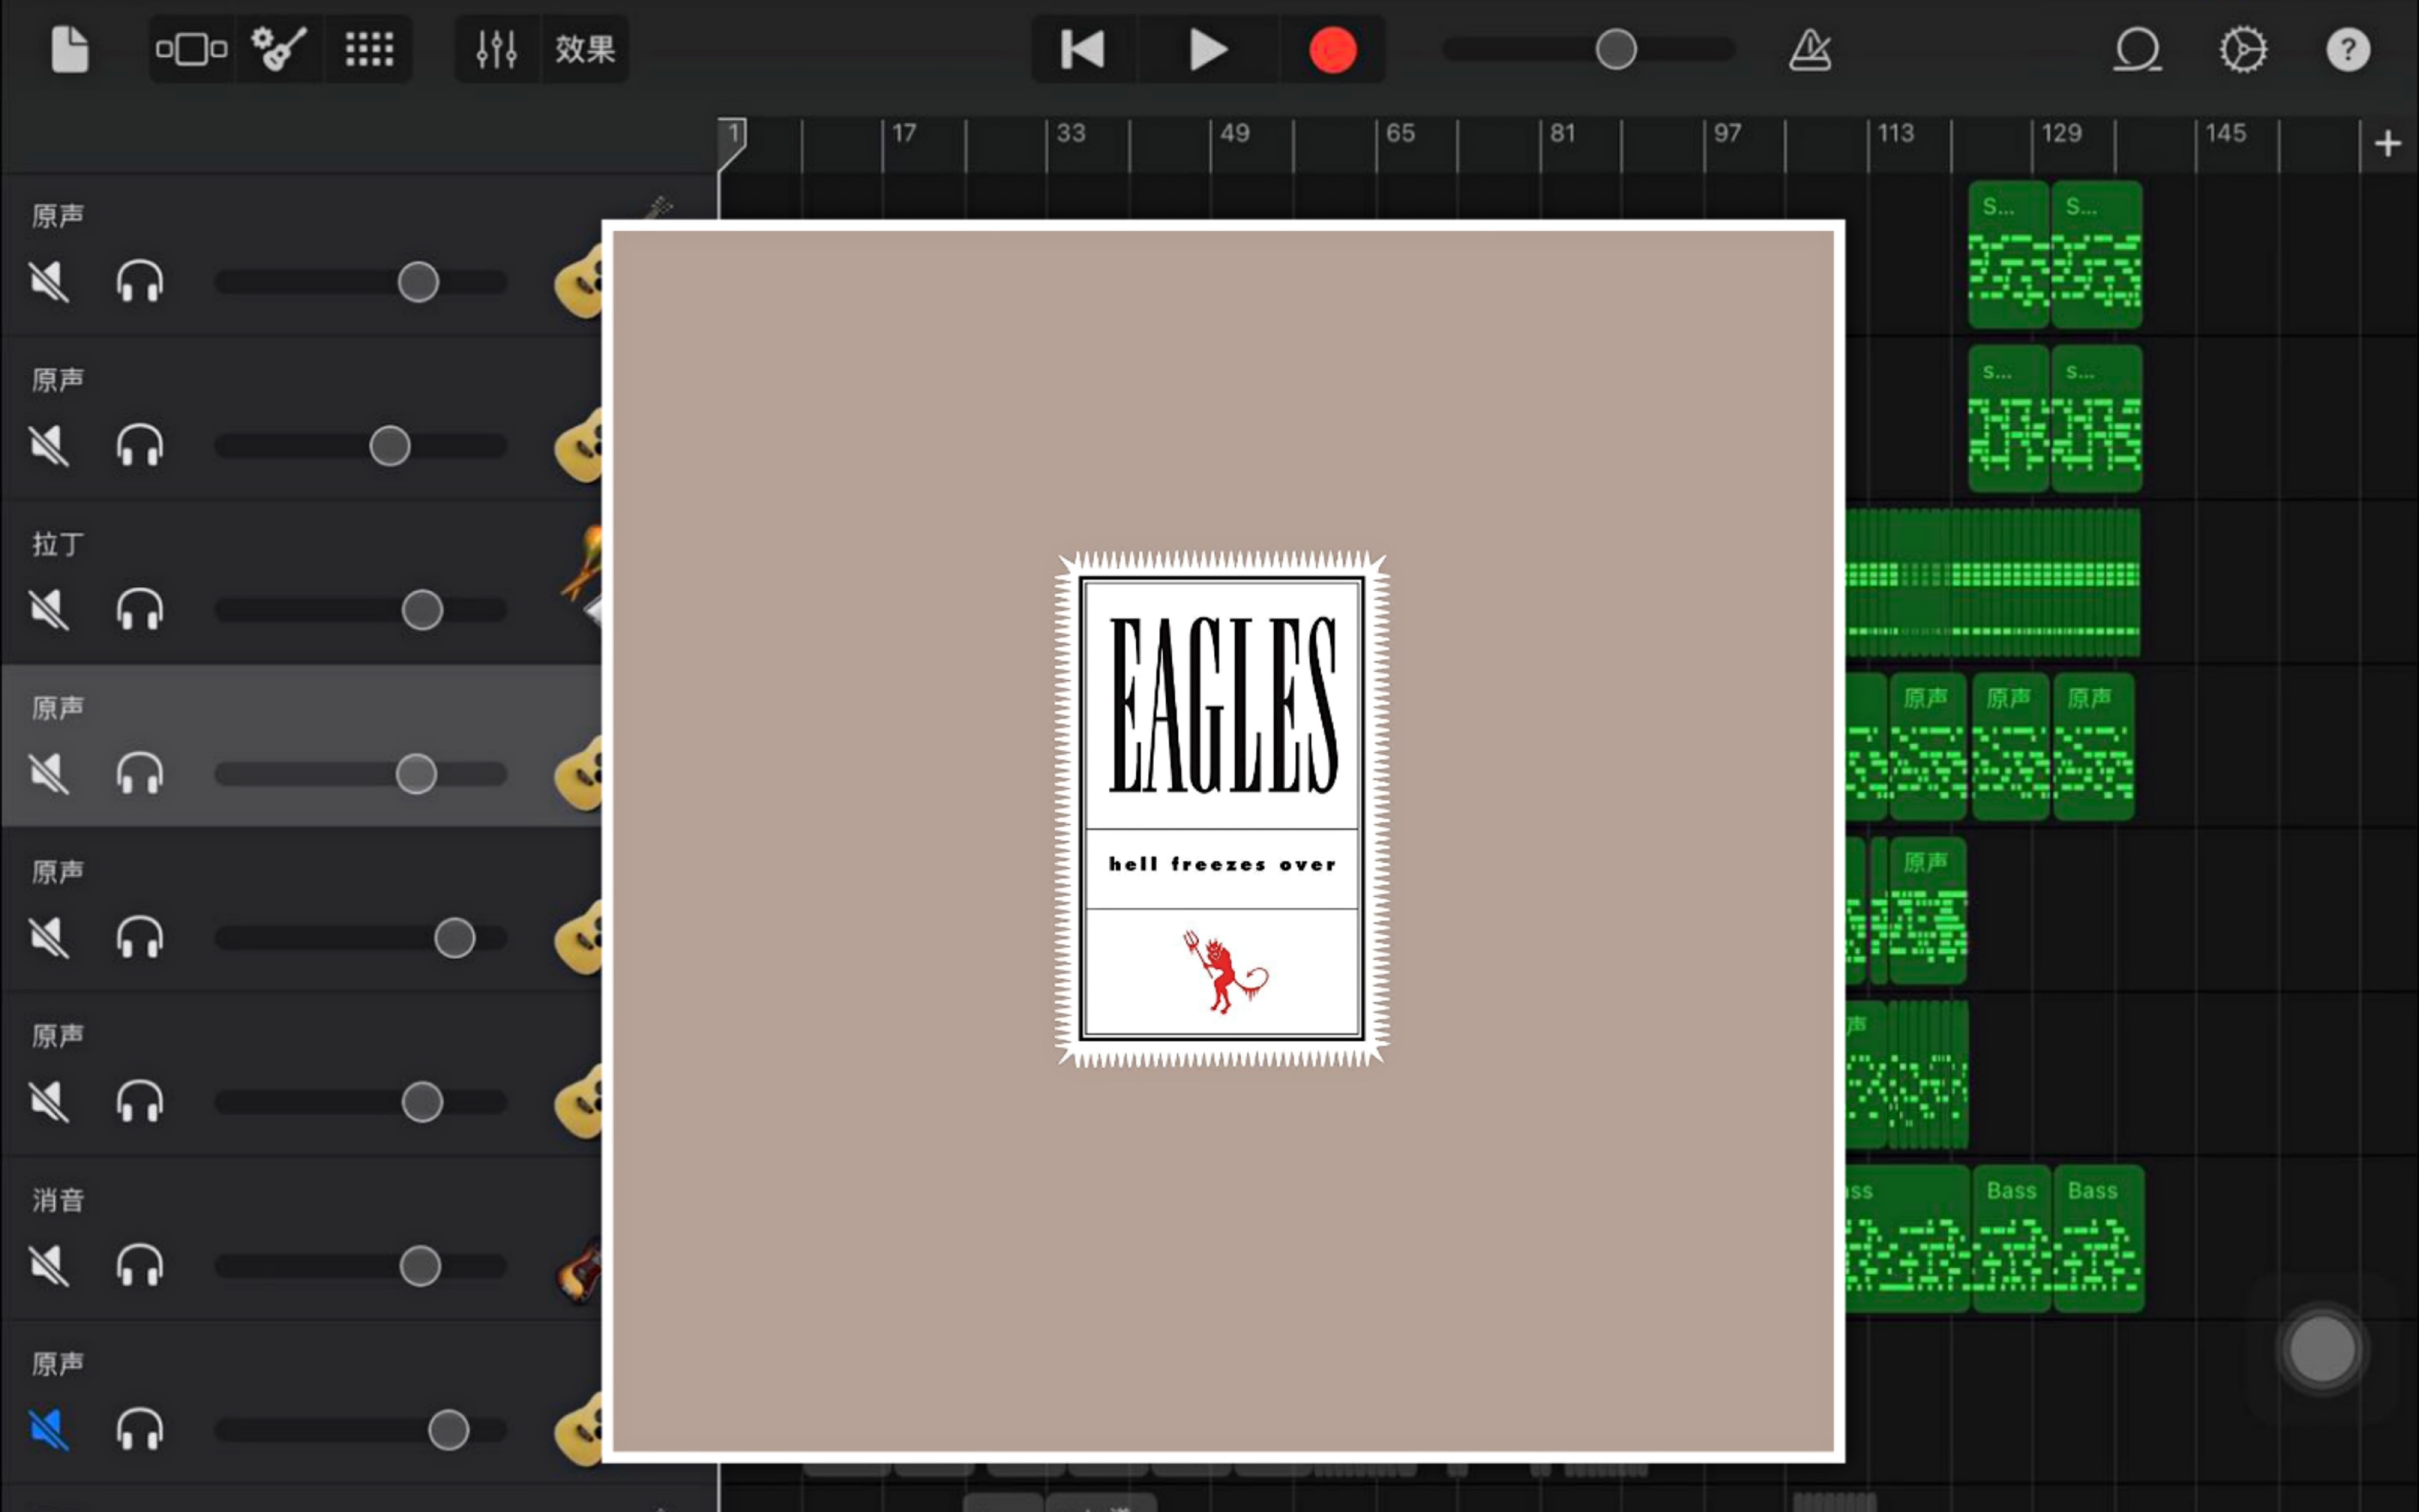Viewport: 2419px width, 1512px height.
Task: Solo the bottom 原声 track
Action: [139, 1430]
